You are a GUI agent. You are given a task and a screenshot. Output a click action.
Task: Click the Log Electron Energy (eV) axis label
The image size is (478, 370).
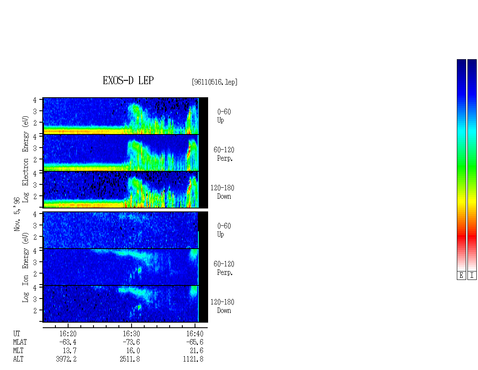click(x=25, y=159)
